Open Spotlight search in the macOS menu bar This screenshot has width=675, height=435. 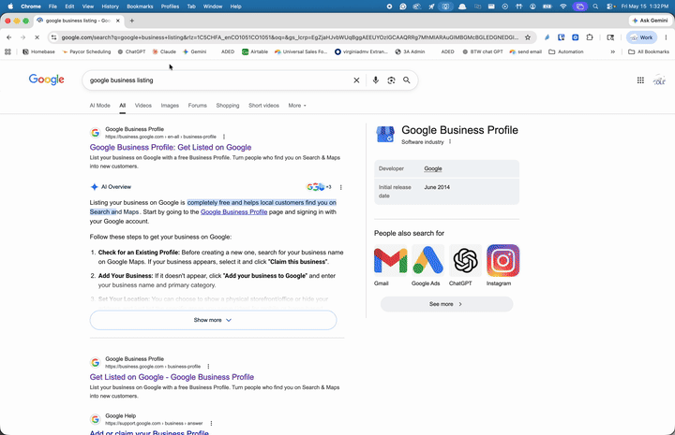(x=595, y=7)
